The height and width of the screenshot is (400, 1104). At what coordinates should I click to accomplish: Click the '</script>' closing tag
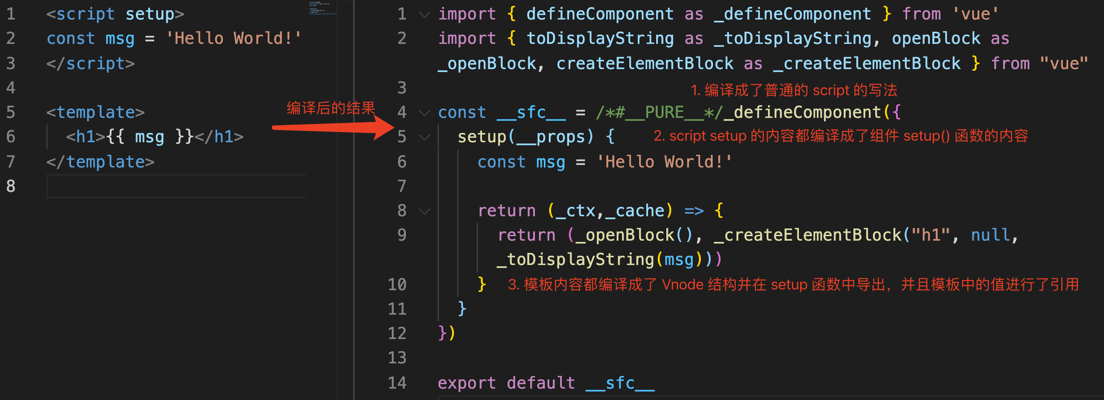coord(90,63)
